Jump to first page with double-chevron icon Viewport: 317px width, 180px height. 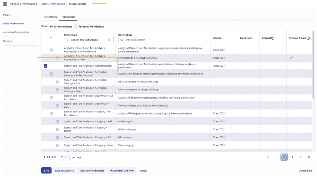tap(267, 157)
